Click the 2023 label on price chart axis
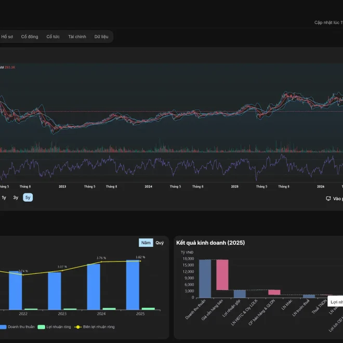 click(x=62, y=187)
